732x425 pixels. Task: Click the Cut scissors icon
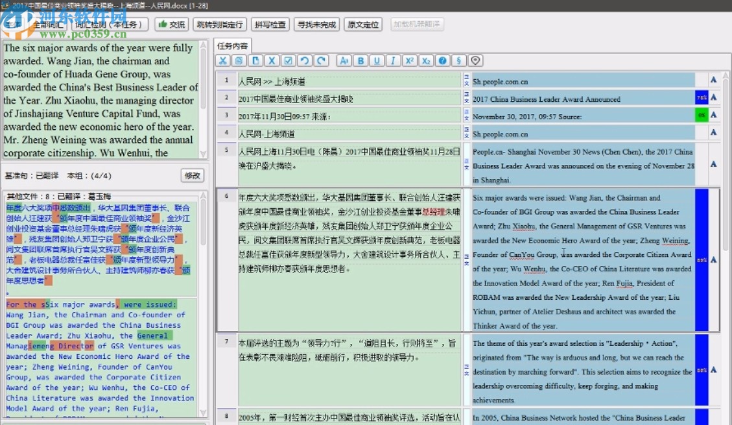(x=223, y=60)
